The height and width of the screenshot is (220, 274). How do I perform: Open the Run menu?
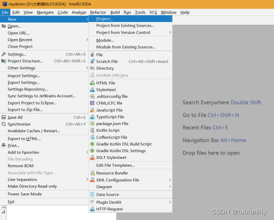click(x=127, y=12)
